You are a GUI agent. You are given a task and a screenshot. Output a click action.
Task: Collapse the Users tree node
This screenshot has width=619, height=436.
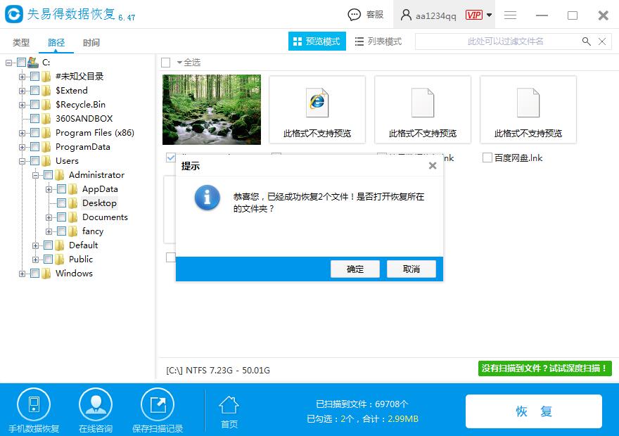pyautogui.click(x=22, y=161)
